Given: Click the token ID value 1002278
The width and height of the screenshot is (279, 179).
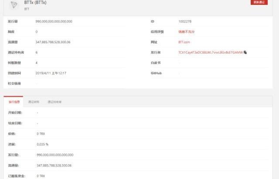Looking at the screenshot, I should click(x=185, y=21).
